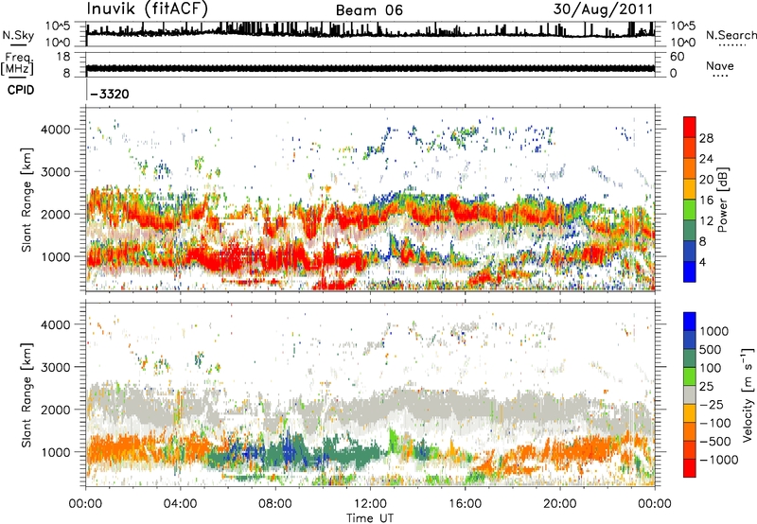
Task: Click the date '30/Aug/2011'
Action: 603,9
